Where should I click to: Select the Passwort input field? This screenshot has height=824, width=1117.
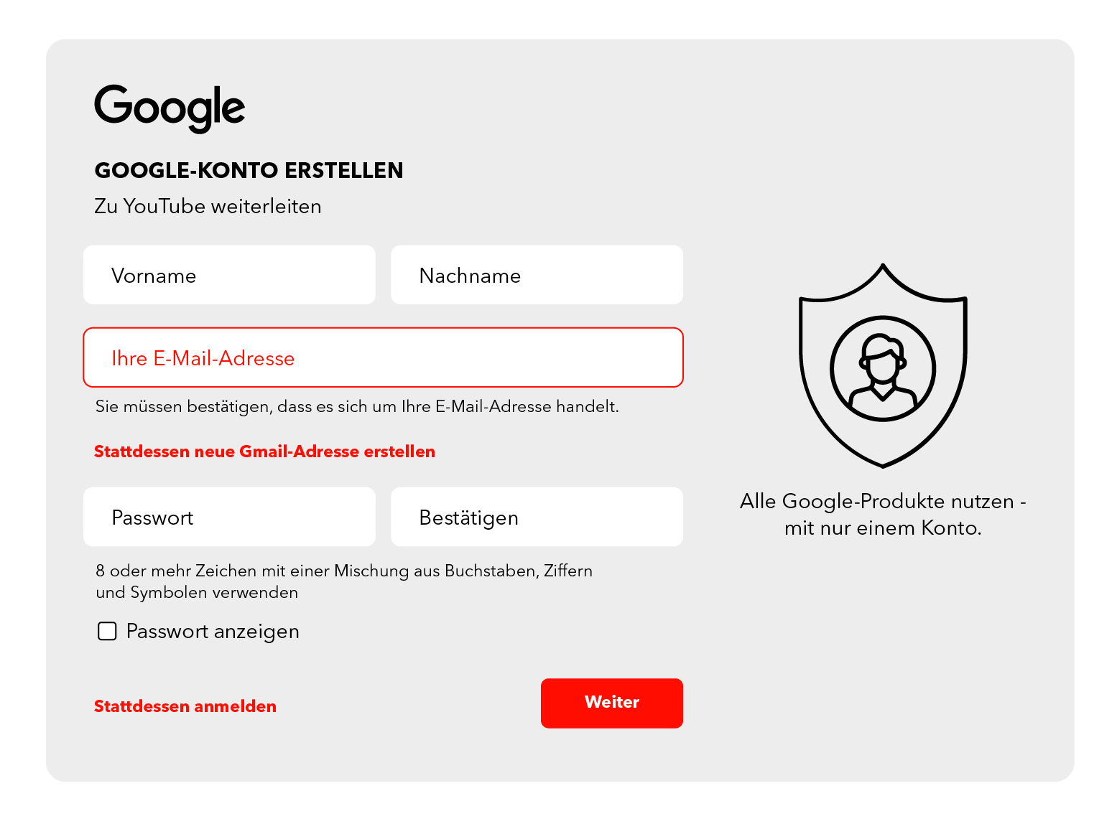[229, 517]
